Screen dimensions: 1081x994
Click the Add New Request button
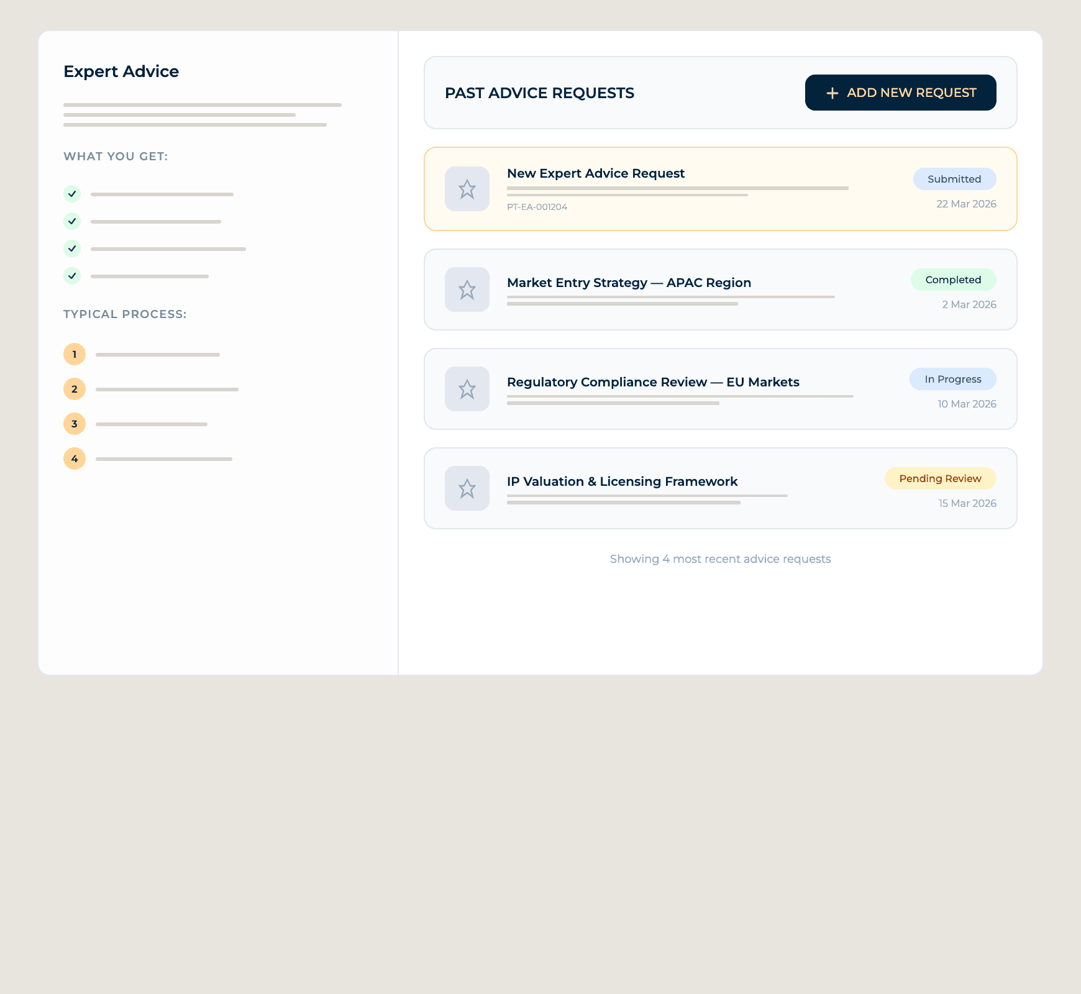pos(900,93)
